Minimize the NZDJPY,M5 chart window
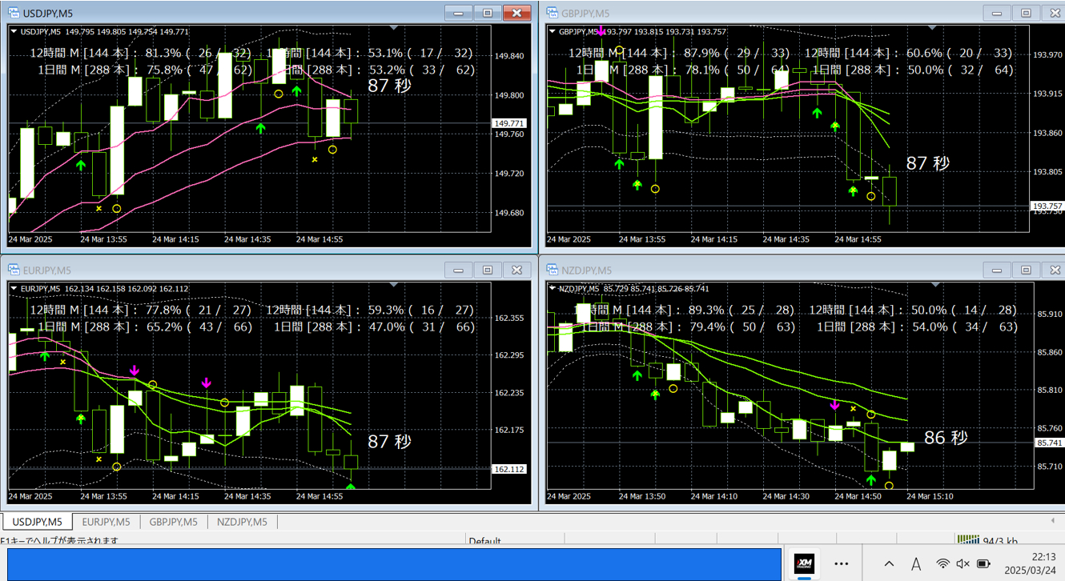 tap(997, 270)
